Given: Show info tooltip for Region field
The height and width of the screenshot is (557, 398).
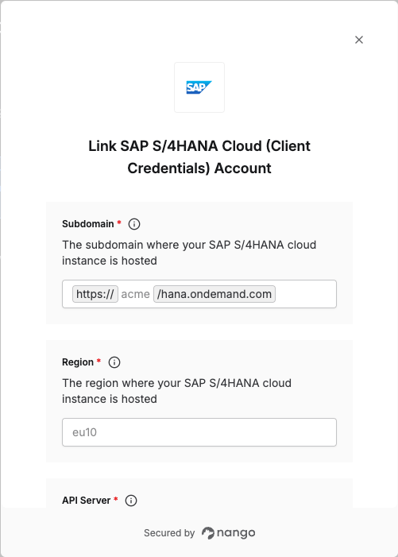Looking at the screenshot, I should tap(114, 362).
